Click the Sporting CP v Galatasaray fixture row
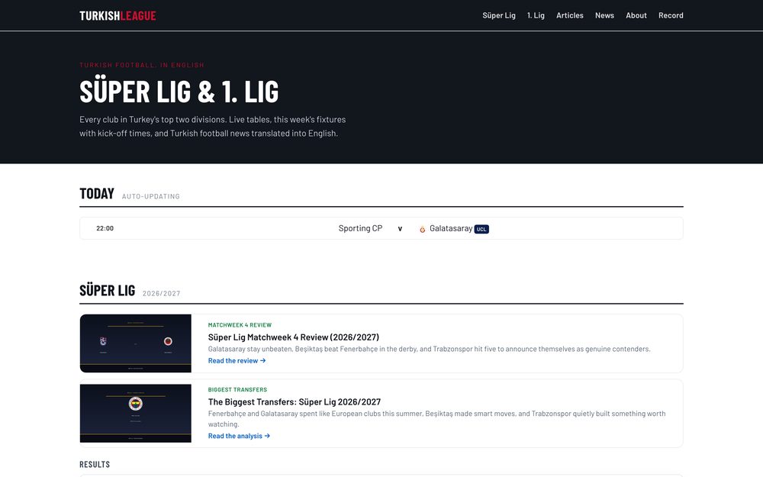This screenshot has width=763, height=477. 381,228
